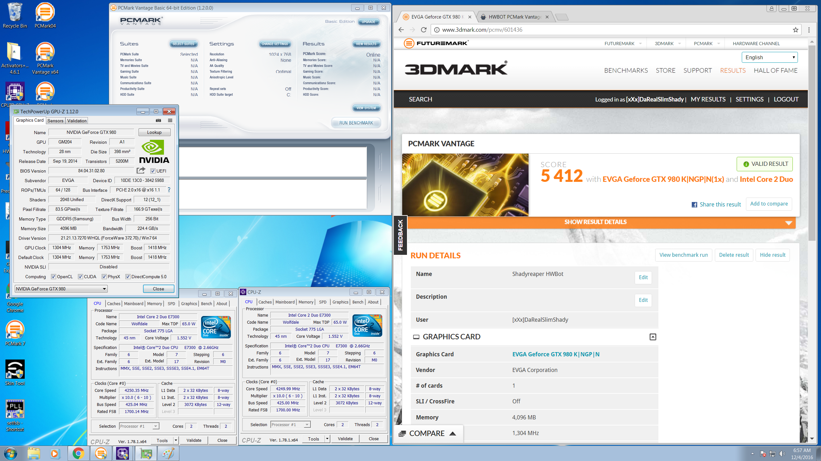The width and height of the screenshot is (821, 461).
Task: Switch to the Sensors tab in GPU-Z
Action: [x=55, y=121]
